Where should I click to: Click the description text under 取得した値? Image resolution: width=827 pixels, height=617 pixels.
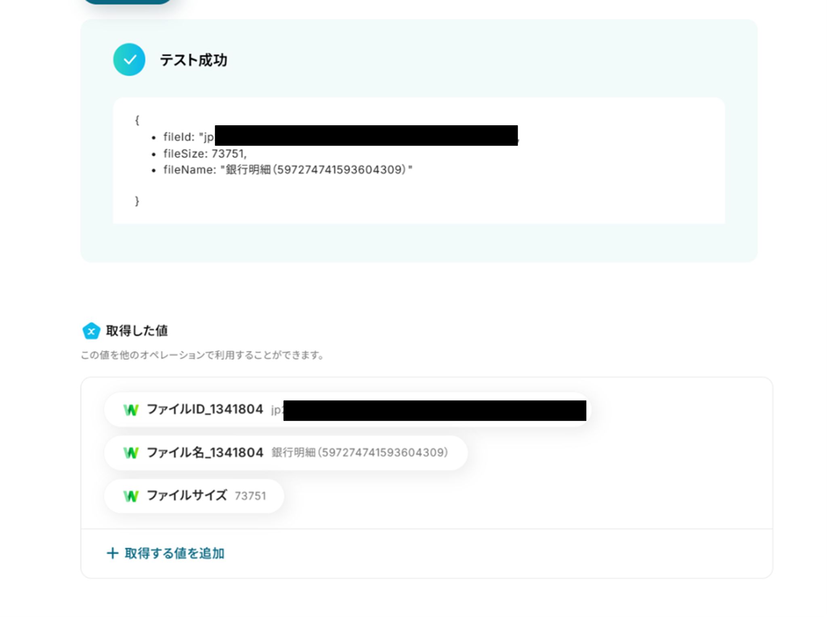pos(202,355)
